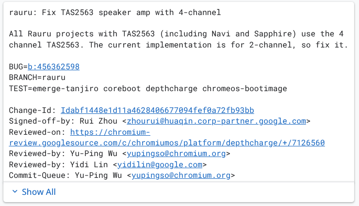The height and width of the screenshot is (206, 359).
Task: Click the chevron icon beside Show All
Action: [x=14, y=192]
